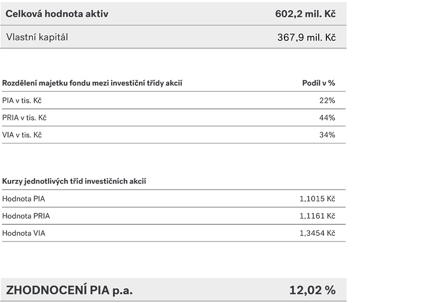Screen dimensions: 437x303
Task: Select the 'Hodnota PIA' row label
Action: tap(23, 199)
